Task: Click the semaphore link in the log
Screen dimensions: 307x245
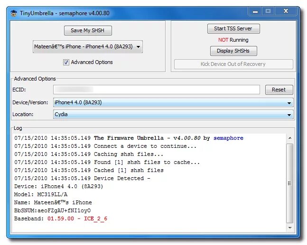Action: point(228,138)
